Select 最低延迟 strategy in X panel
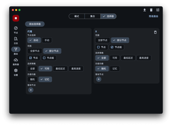172x126 pixels. click(128, 58)
